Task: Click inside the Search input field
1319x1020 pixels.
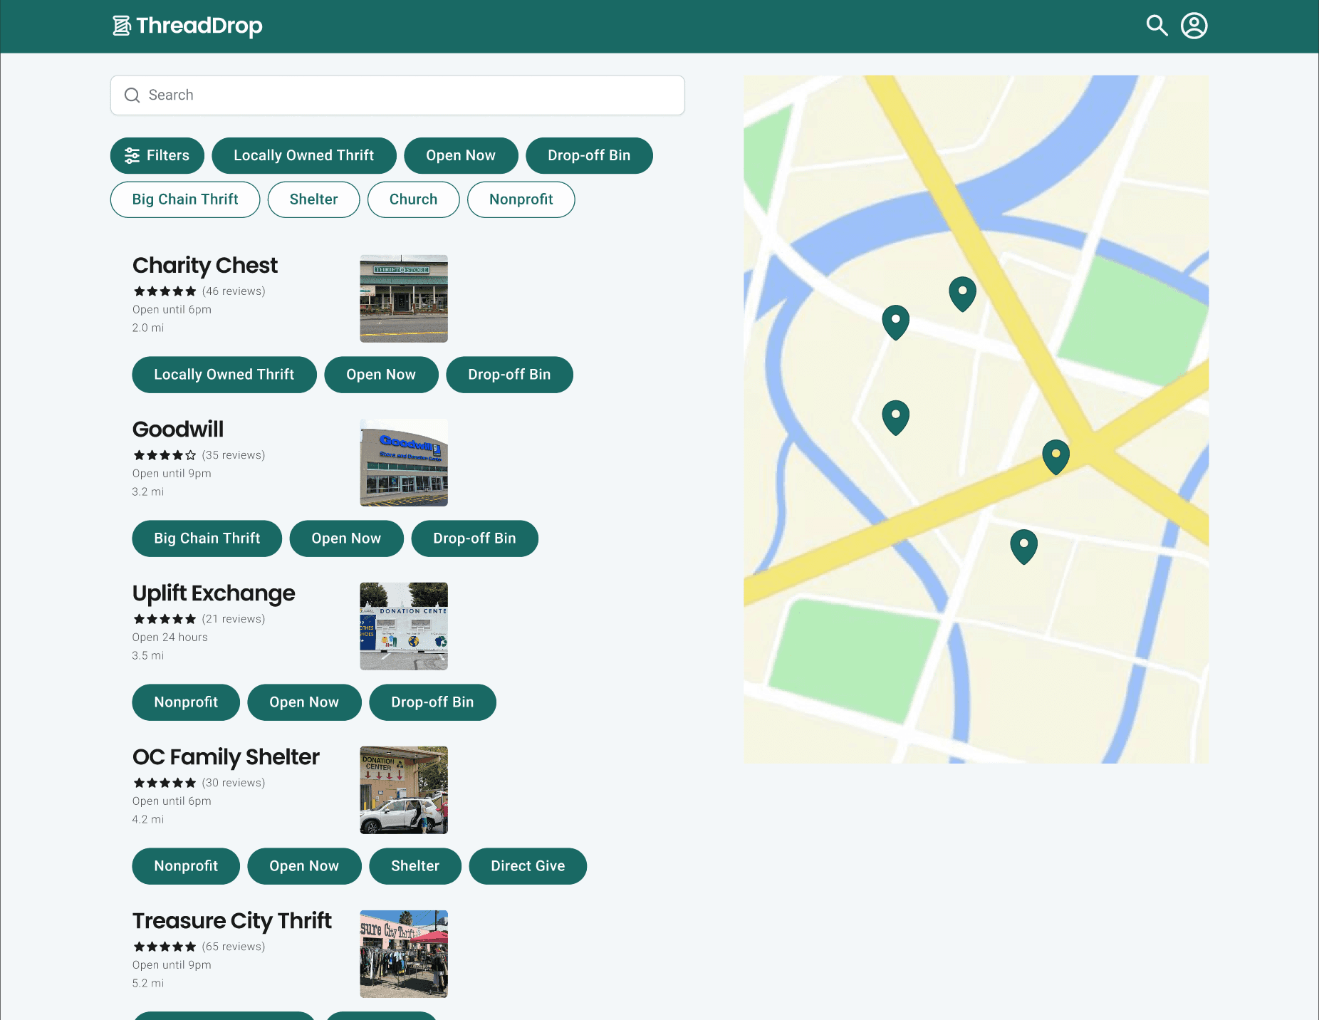Action: click(x=397, y=95)
